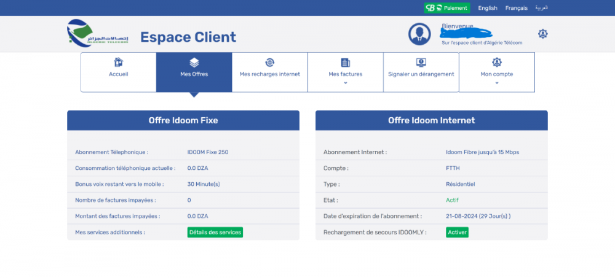Activate IDOOMLY emergency recharge with Activer
615x278 pixels.
tap(457, 232)
